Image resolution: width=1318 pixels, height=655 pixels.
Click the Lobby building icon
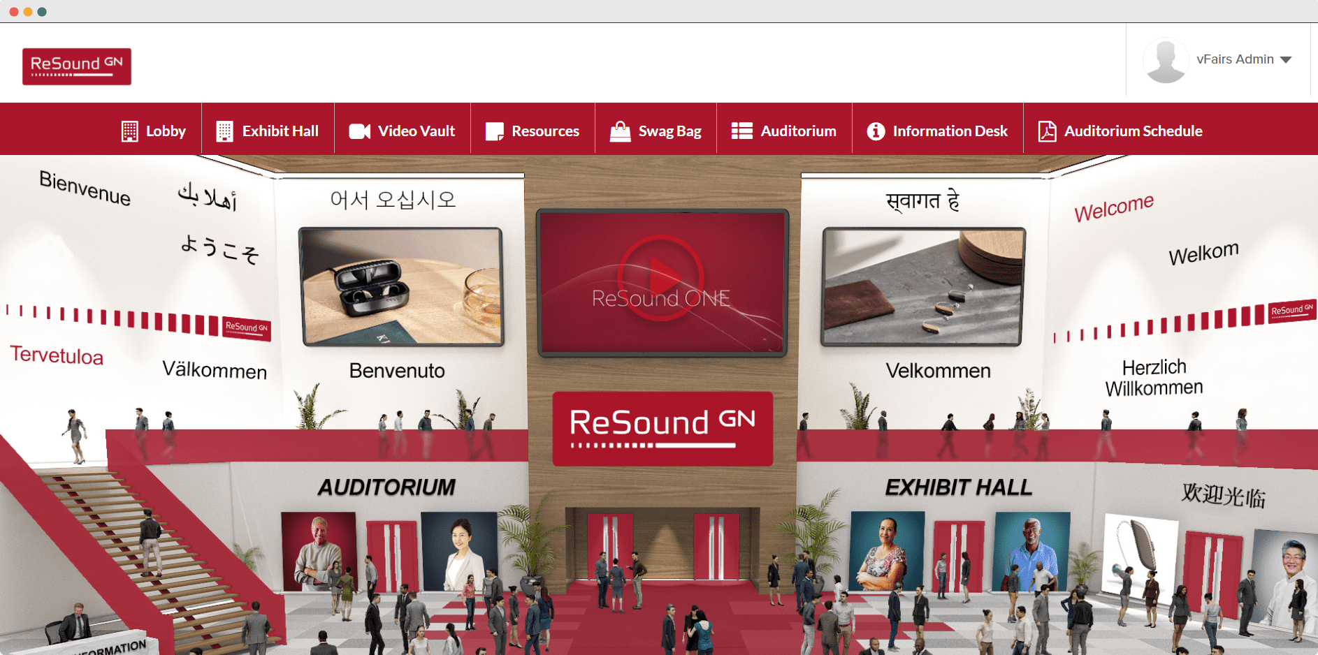129,131
